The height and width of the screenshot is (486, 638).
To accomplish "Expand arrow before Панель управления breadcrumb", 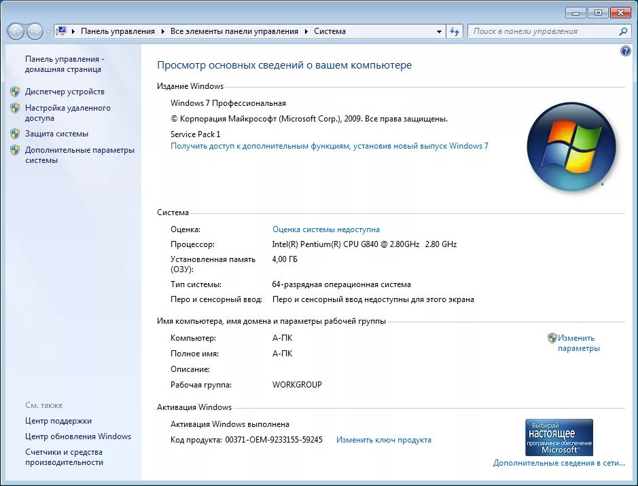I will (73, 31).
